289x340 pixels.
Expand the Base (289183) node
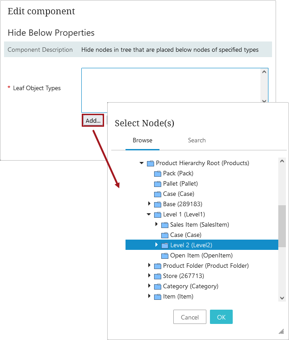pyautogui.click(x=149, y=204)
